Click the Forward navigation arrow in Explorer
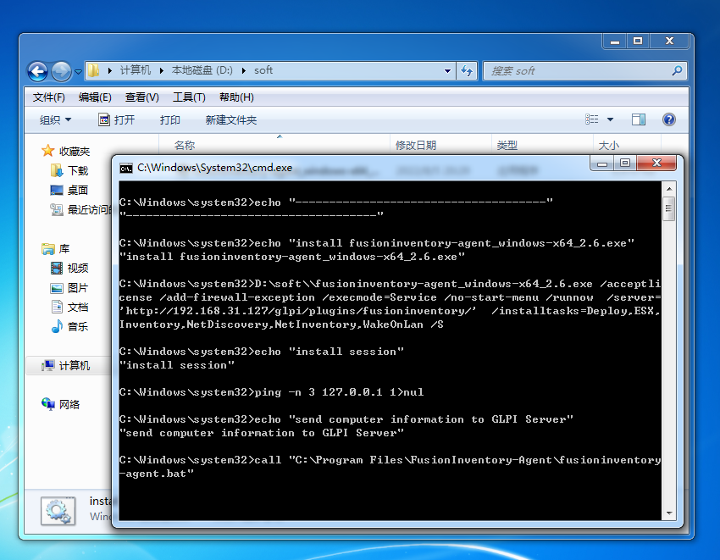 (x=61, y=71)
